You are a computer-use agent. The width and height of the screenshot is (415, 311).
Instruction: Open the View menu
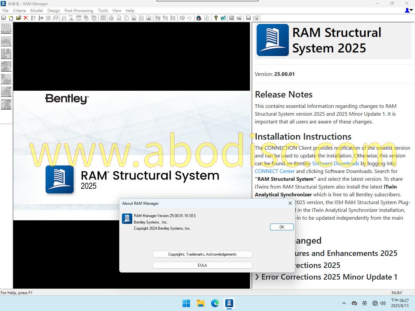(117, 10)
